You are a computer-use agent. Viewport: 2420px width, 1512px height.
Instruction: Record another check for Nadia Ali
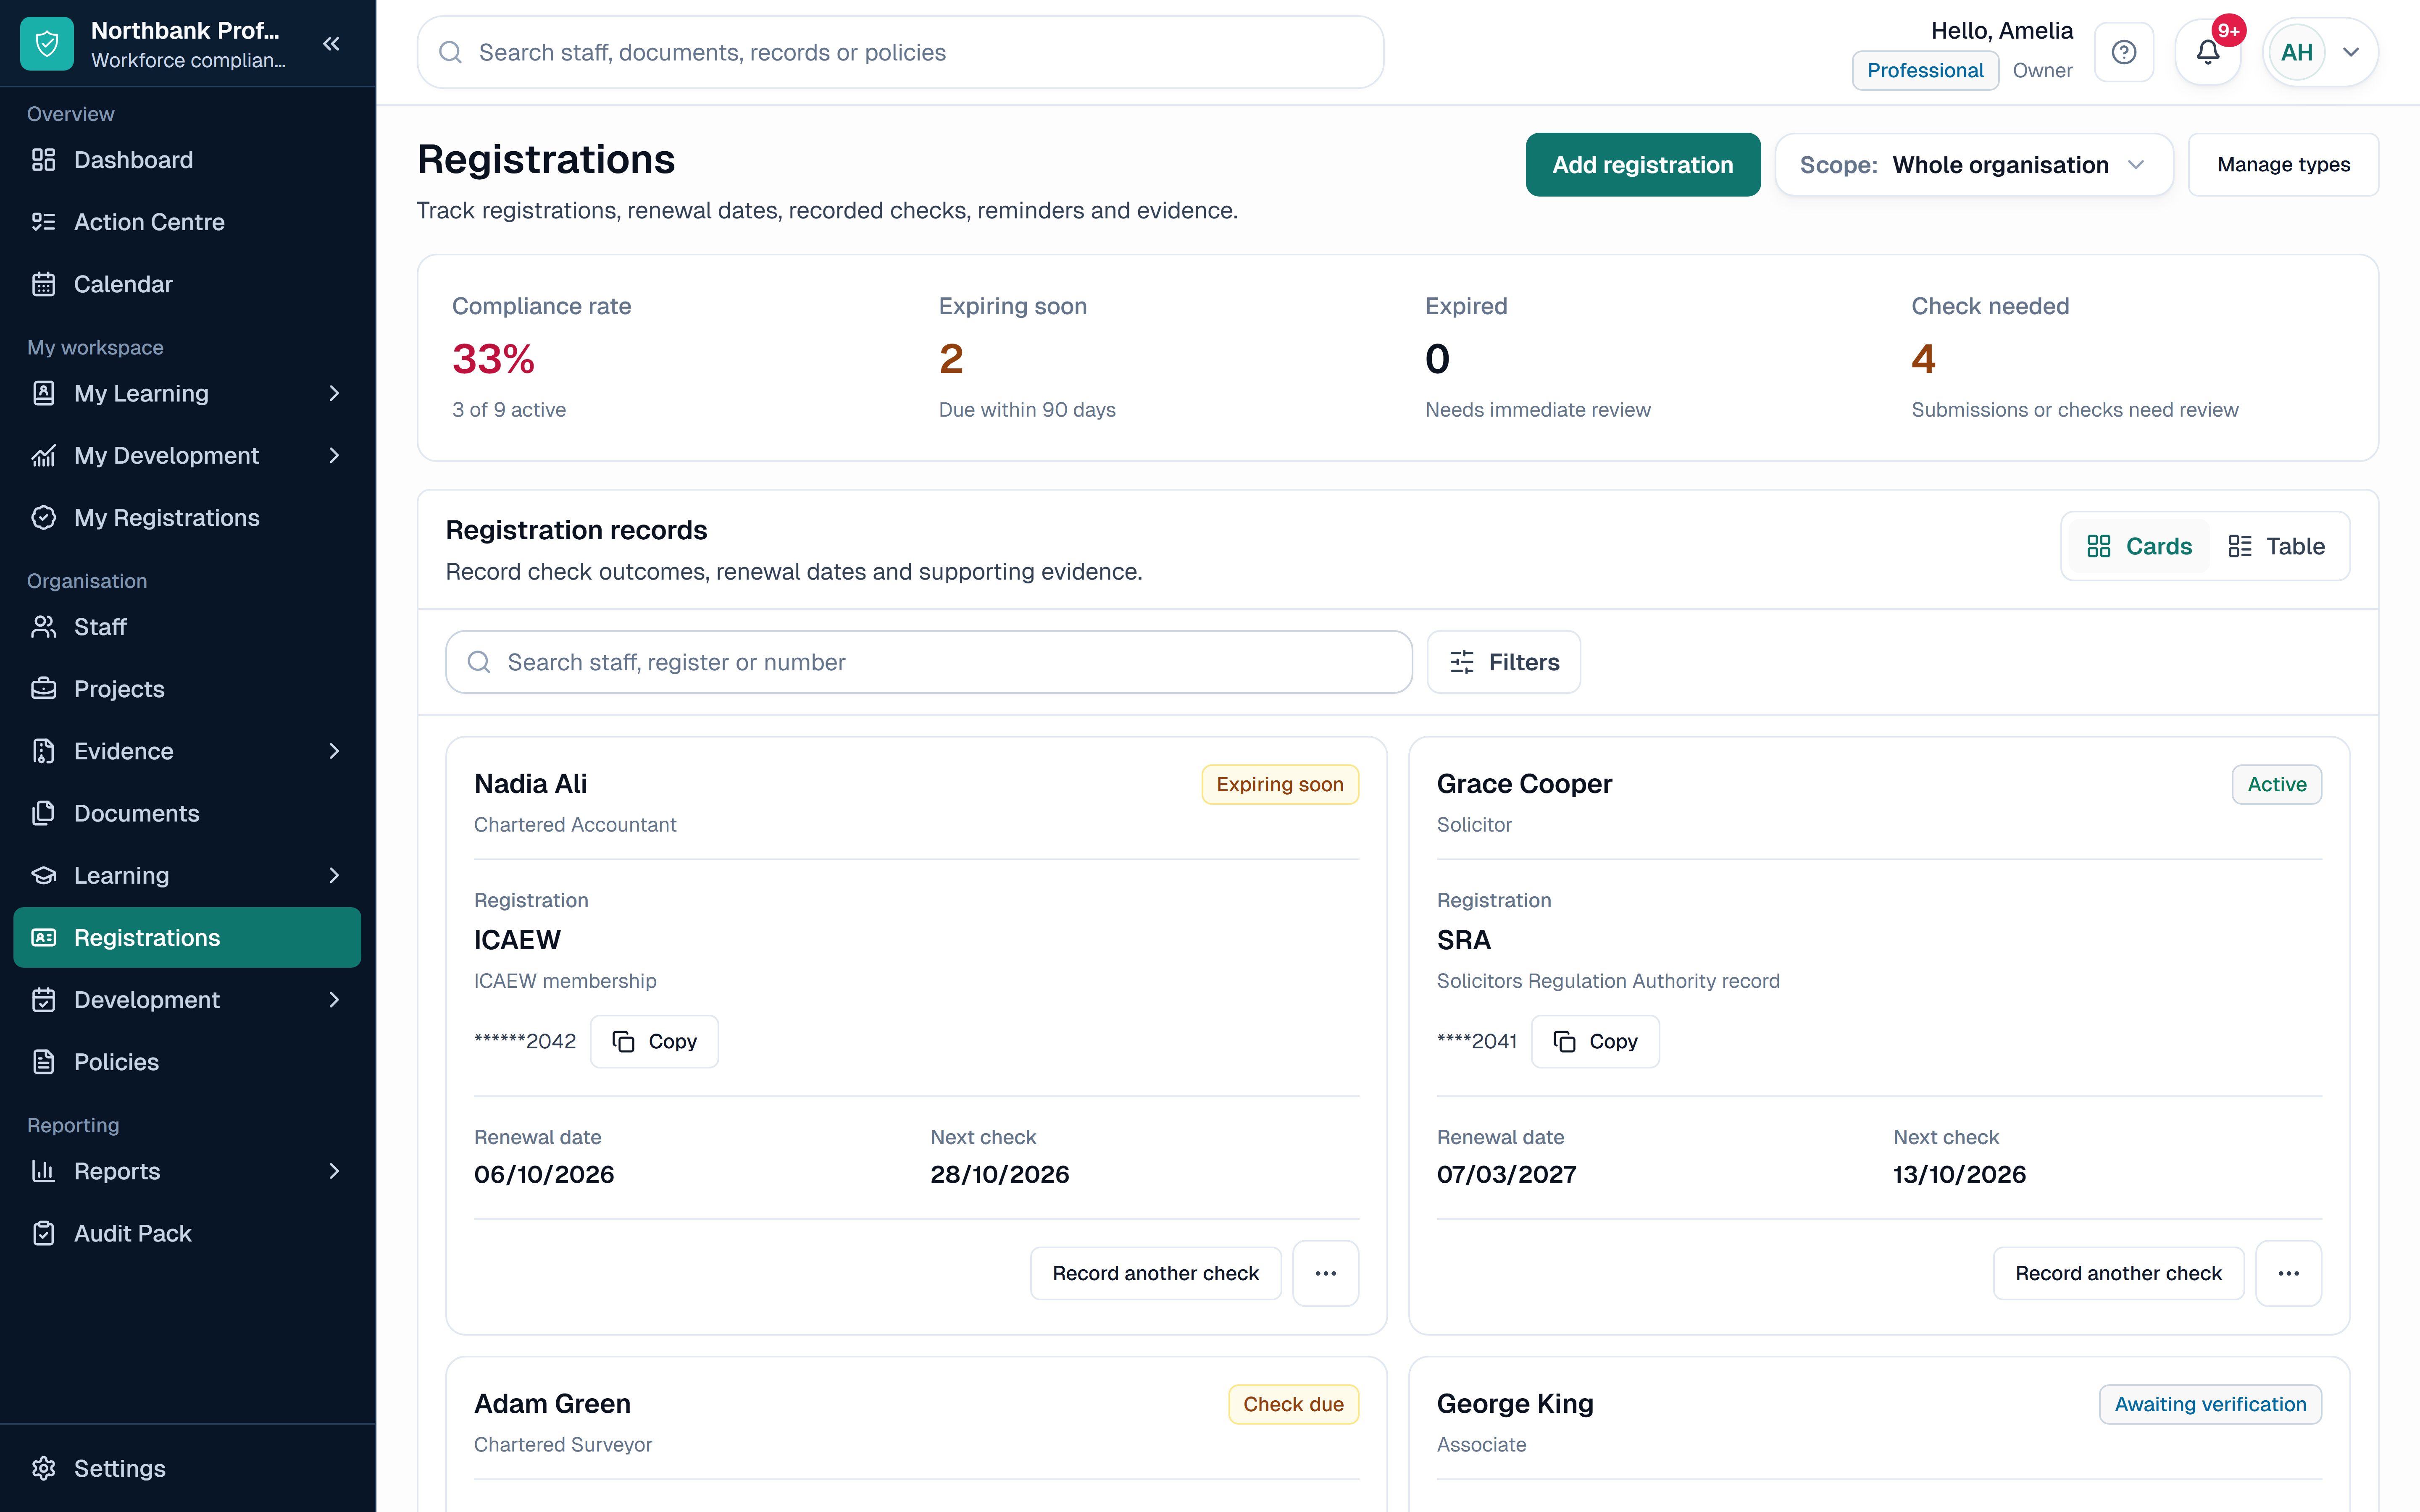tap(1156, 1273)
